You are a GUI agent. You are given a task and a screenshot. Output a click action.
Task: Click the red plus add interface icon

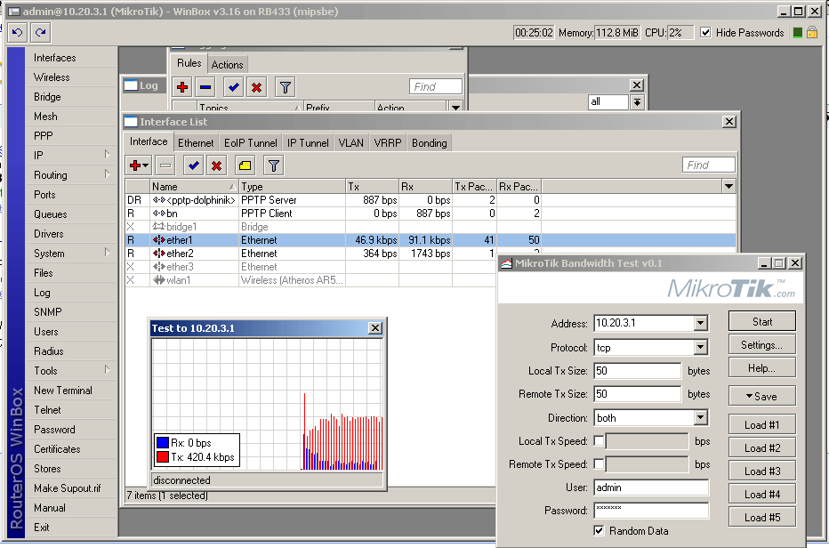(137, 165)
